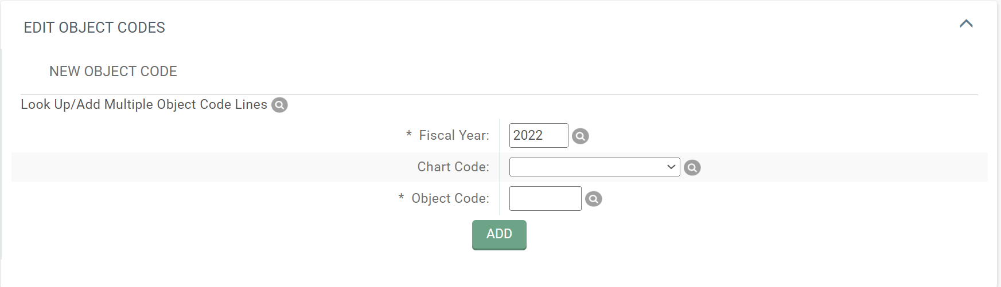Click the required asterisk beside Fiscal Year

point(409,135)
